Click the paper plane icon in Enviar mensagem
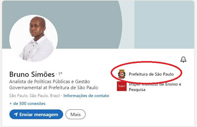The image size is (197, 127). pos(16,114)
